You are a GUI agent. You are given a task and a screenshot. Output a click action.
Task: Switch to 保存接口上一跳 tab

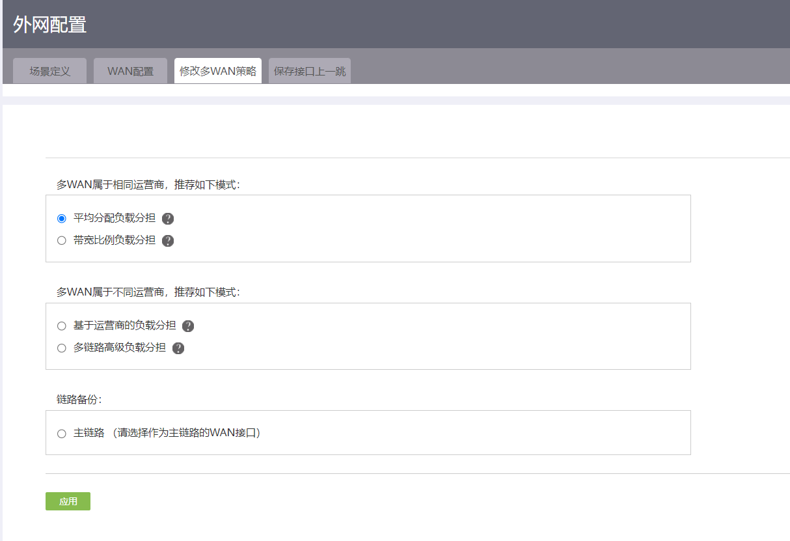pyautogui.click(x=310, y=71)
